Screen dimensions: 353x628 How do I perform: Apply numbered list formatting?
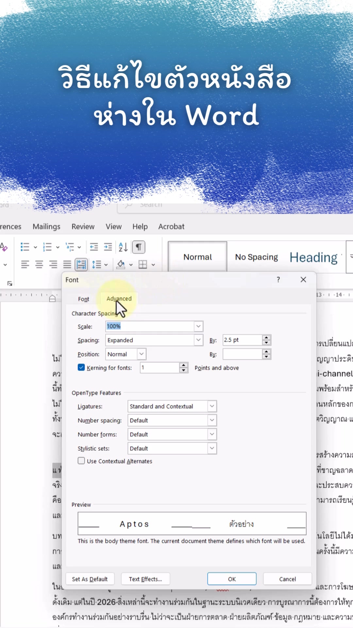47,247
